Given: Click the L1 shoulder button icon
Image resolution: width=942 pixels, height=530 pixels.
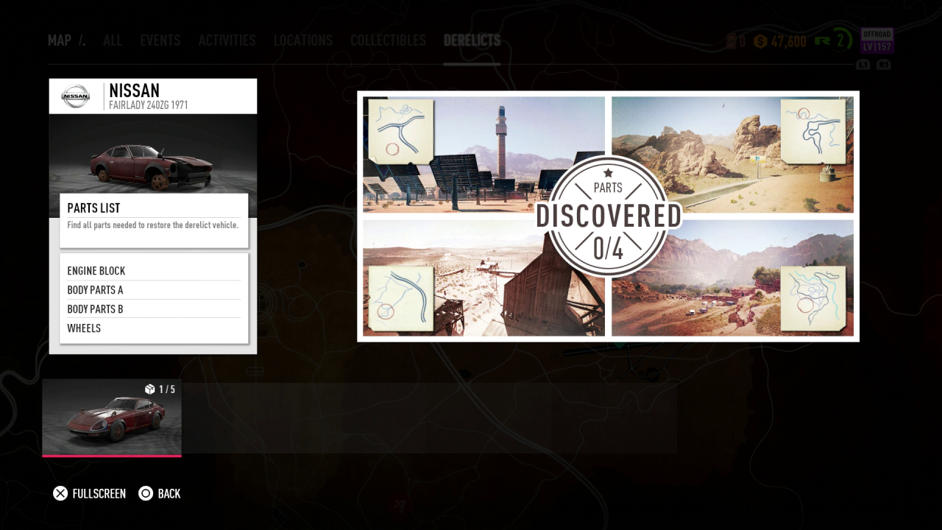Looking at the screenshot, I should click(x=863, y=65).
